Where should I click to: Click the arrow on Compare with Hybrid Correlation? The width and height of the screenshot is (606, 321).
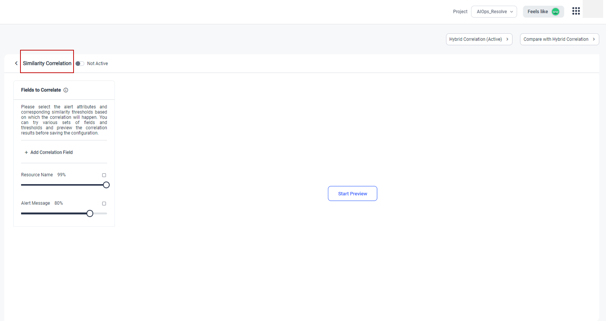click(594, 39)
